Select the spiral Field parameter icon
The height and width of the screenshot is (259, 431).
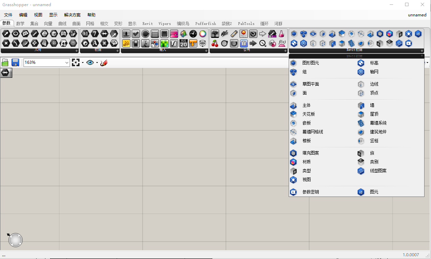point(73,43)
